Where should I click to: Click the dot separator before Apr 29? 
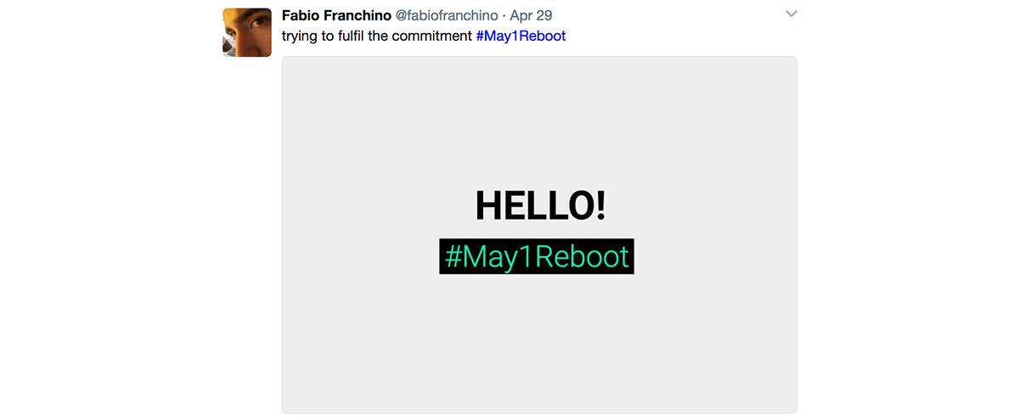tap(504, 16)
